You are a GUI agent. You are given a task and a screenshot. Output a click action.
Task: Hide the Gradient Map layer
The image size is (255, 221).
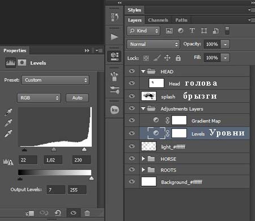[132, 120]
